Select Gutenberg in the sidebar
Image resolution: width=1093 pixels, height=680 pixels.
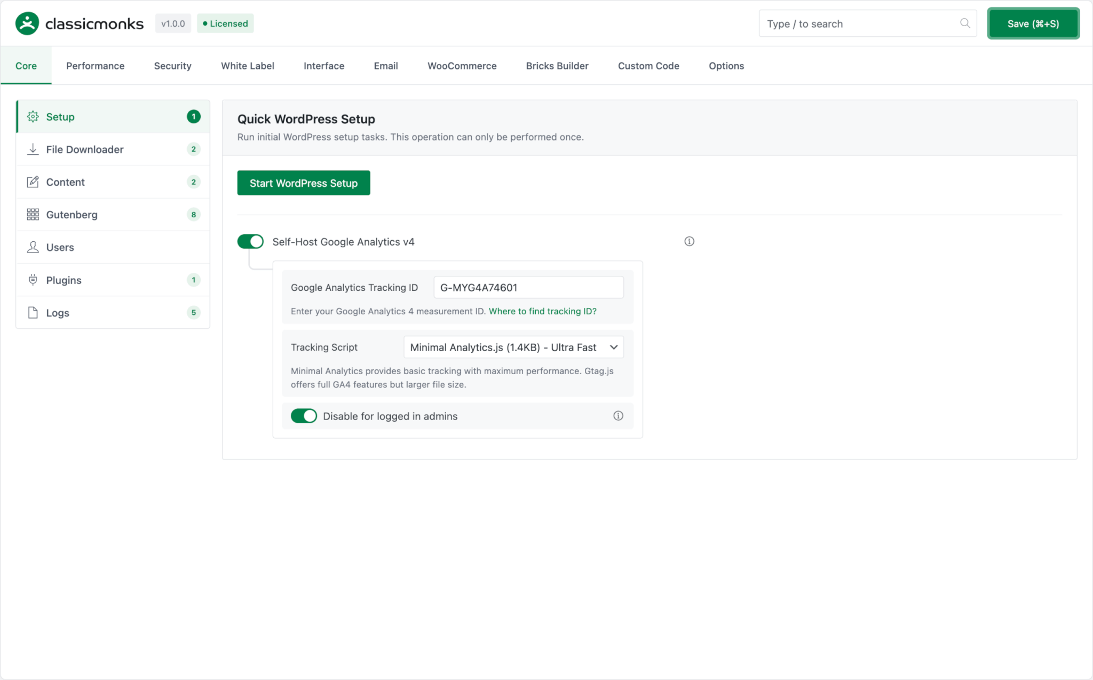(x=113, y=215)
